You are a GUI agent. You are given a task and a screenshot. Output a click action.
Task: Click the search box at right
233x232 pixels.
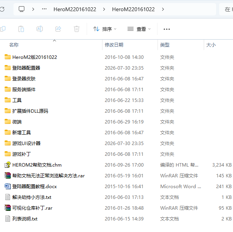click(226, 9)
